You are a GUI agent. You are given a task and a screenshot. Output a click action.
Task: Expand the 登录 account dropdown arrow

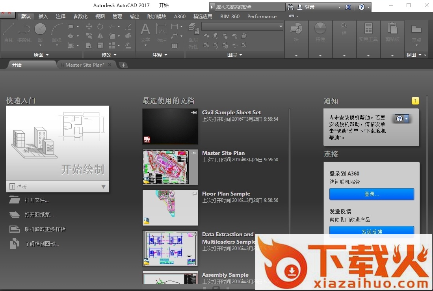pyautogui.click(x=339, y=7)
